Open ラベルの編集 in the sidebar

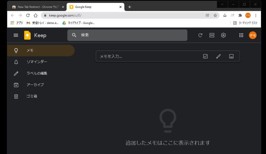tap(37, 73)
